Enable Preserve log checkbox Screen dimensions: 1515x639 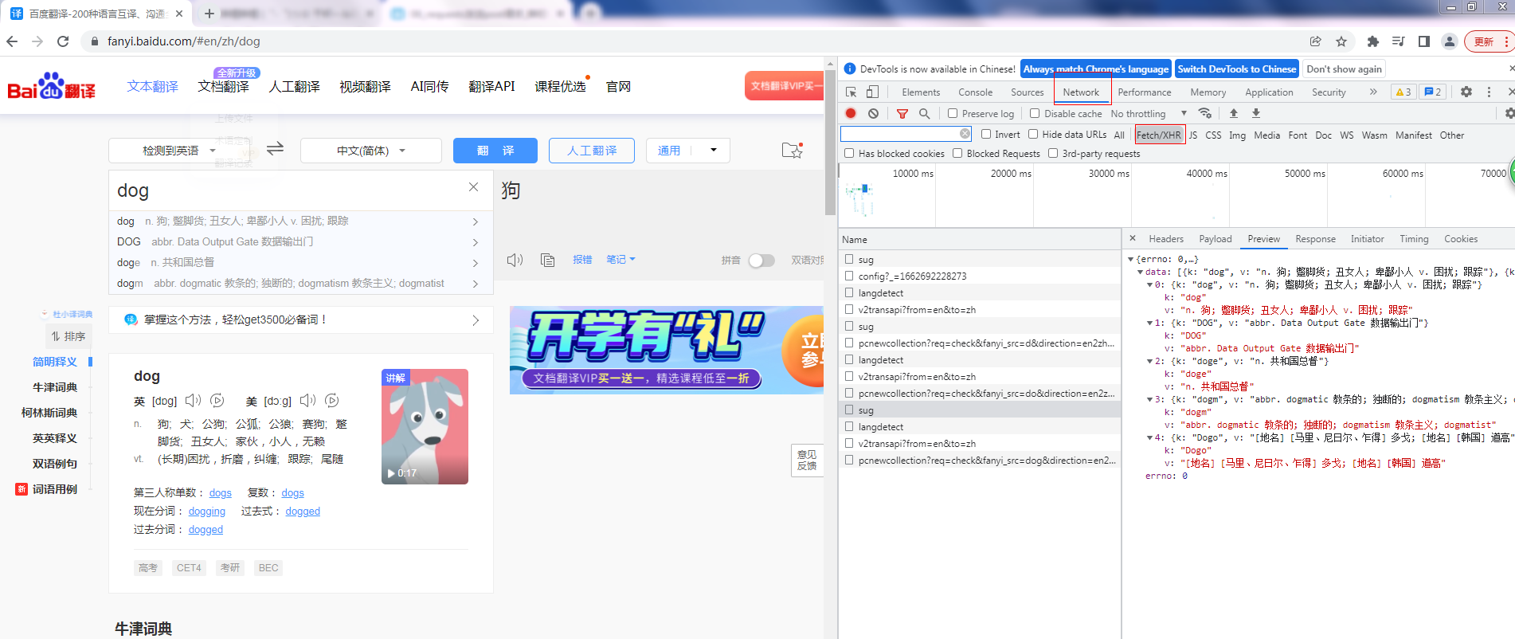point(953,113)
